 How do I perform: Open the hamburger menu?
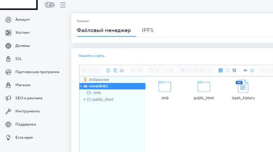63,5
